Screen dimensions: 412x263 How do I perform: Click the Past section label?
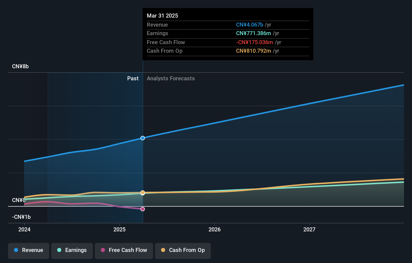133,79
